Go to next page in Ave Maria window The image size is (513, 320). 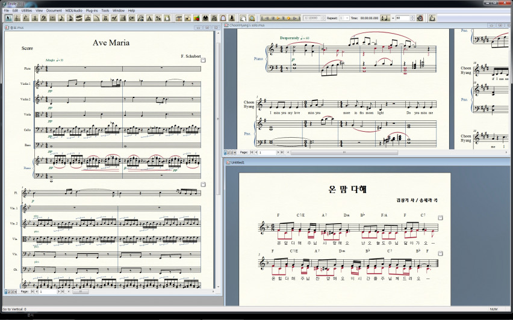tap(59, 291)
